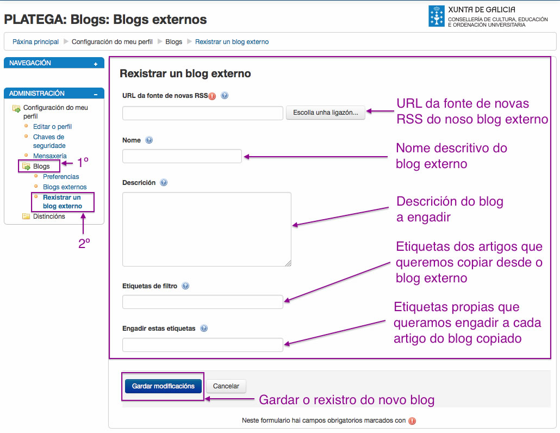560x433 pixels.
Task: Open breadcrumb item Configuración do meu perfil
Action: (x=113, y=41)
